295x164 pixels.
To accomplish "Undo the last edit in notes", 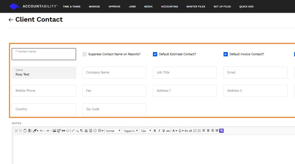I will 41,131.
